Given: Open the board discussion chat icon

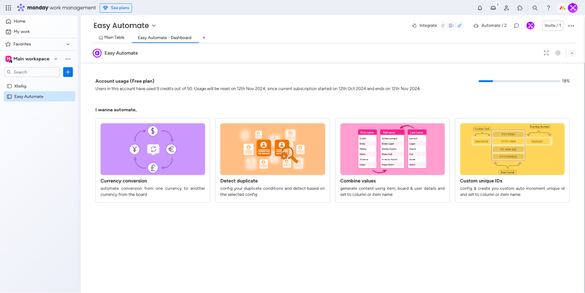Looking at the screenshot, I should click(517, 26).
